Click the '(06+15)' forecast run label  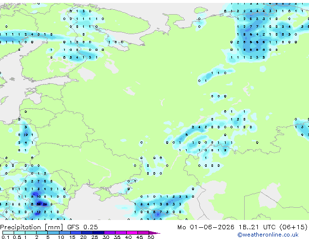coord(293,227)
